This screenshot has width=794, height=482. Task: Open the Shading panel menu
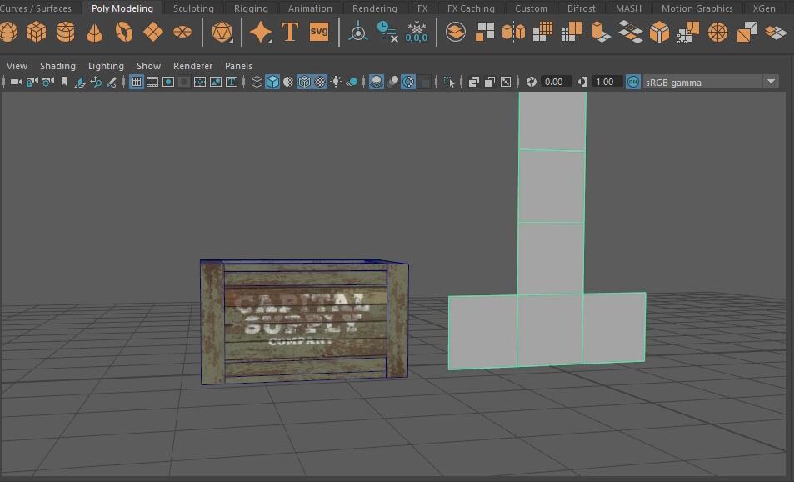tap(57, 66)
